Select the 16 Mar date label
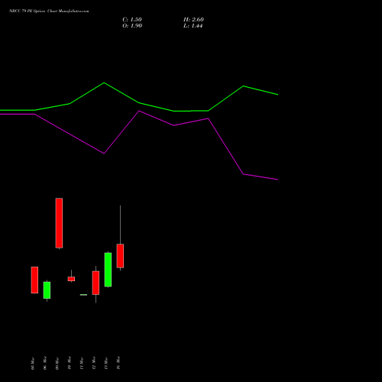 click(x=118, y=363)
